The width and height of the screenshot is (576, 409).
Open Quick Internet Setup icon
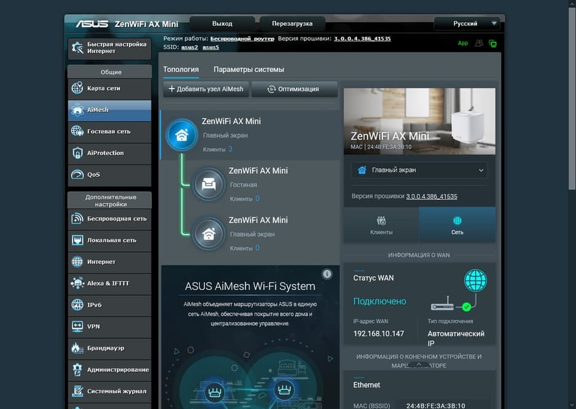coord(77,48)
